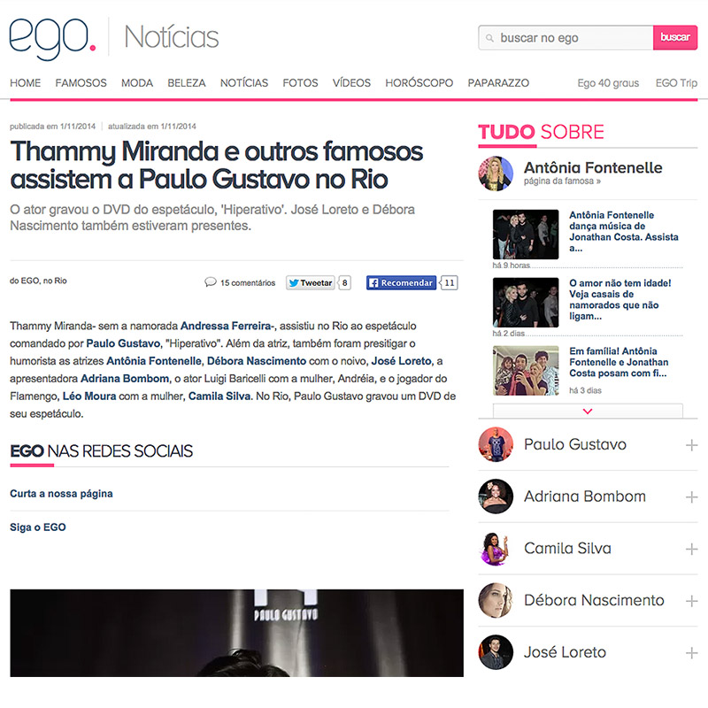Expand the Paulo Gustavo section plus
Viewport: 708px width, 708px height.
pyautogui.click(x=691, y=445)
